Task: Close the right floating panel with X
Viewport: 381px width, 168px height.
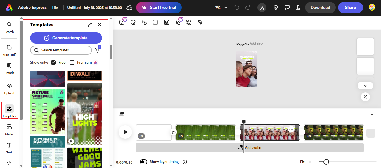Action: pyautogui.click(x=365, y=97)
